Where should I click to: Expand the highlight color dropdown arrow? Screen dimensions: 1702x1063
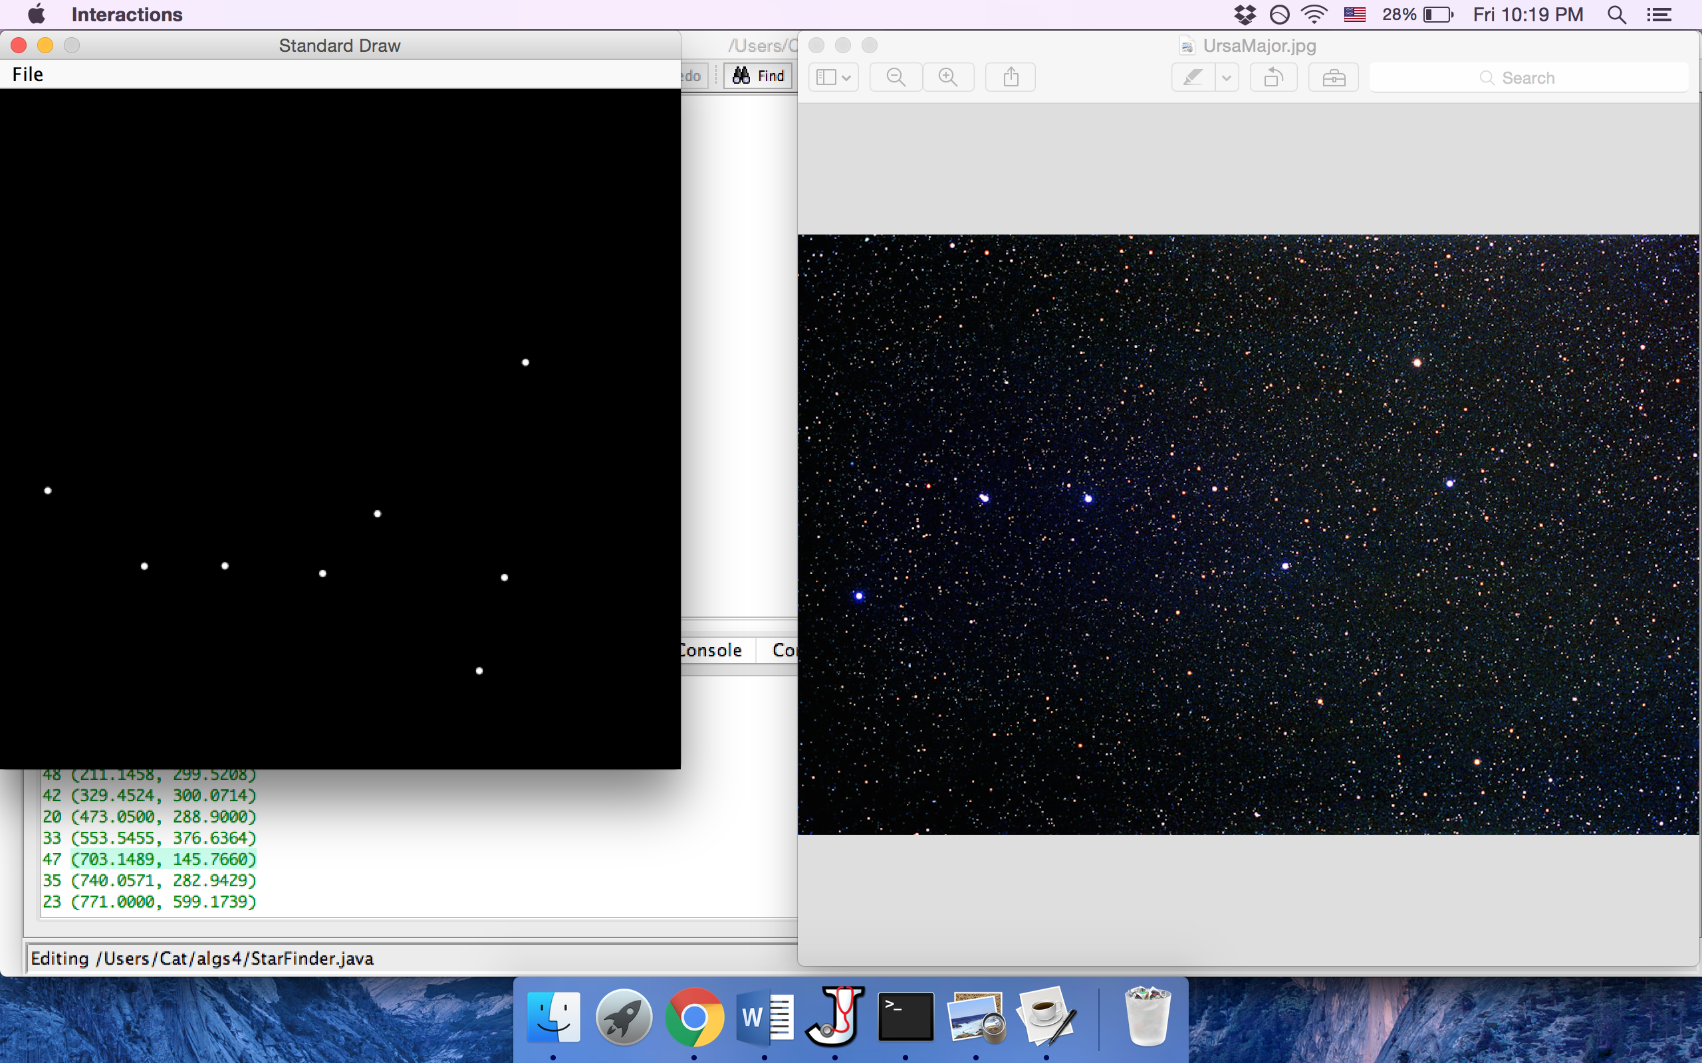1227,77
